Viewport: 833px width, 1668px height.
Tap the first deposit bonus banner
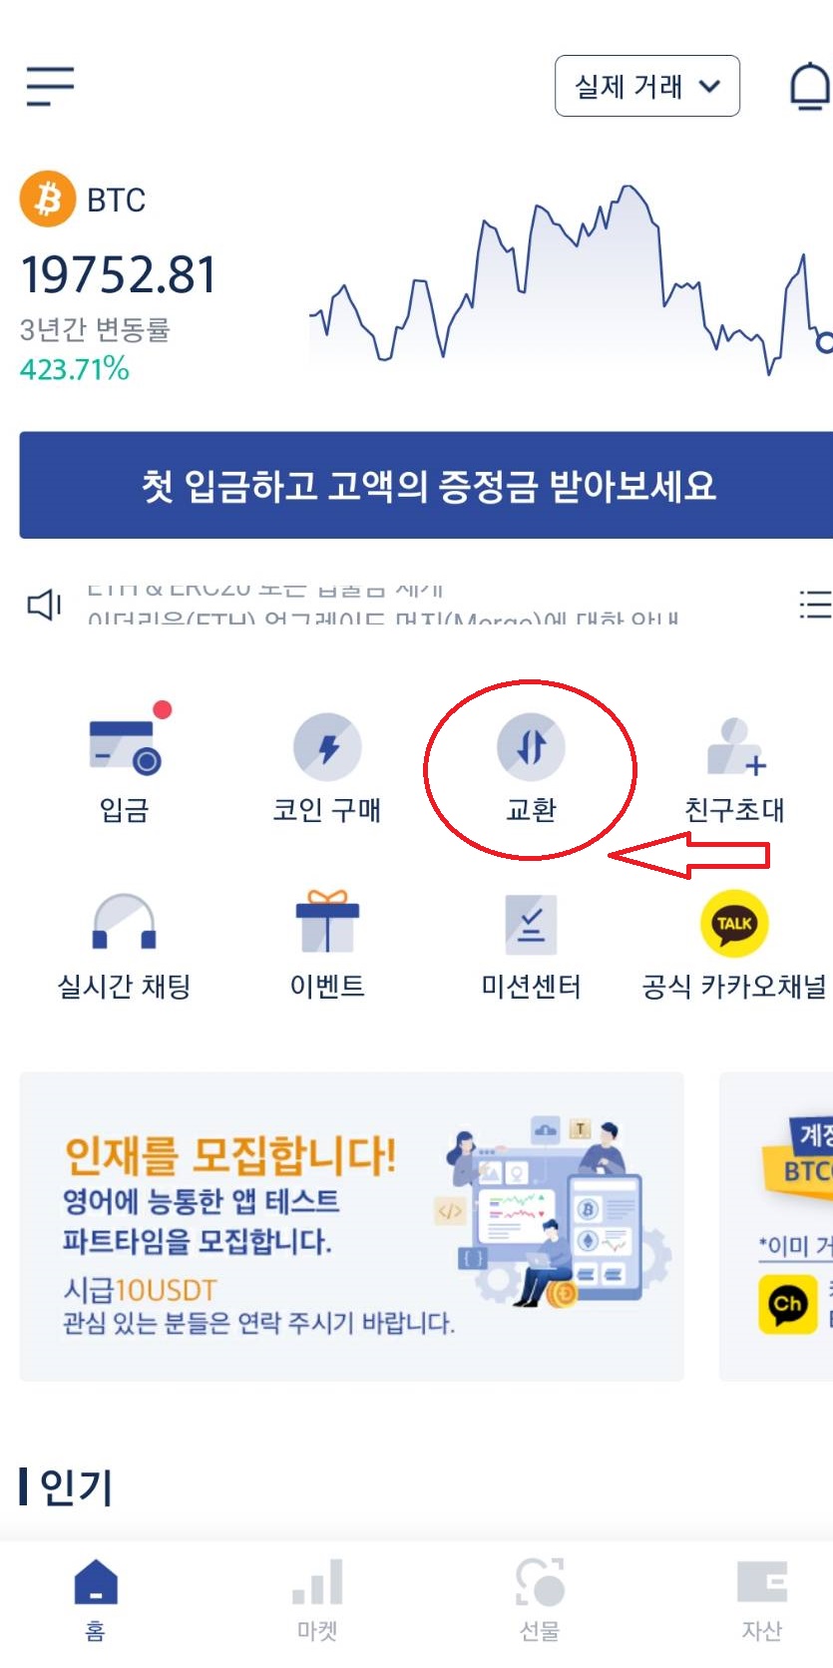pyautogui.click(x=426, y=485)
